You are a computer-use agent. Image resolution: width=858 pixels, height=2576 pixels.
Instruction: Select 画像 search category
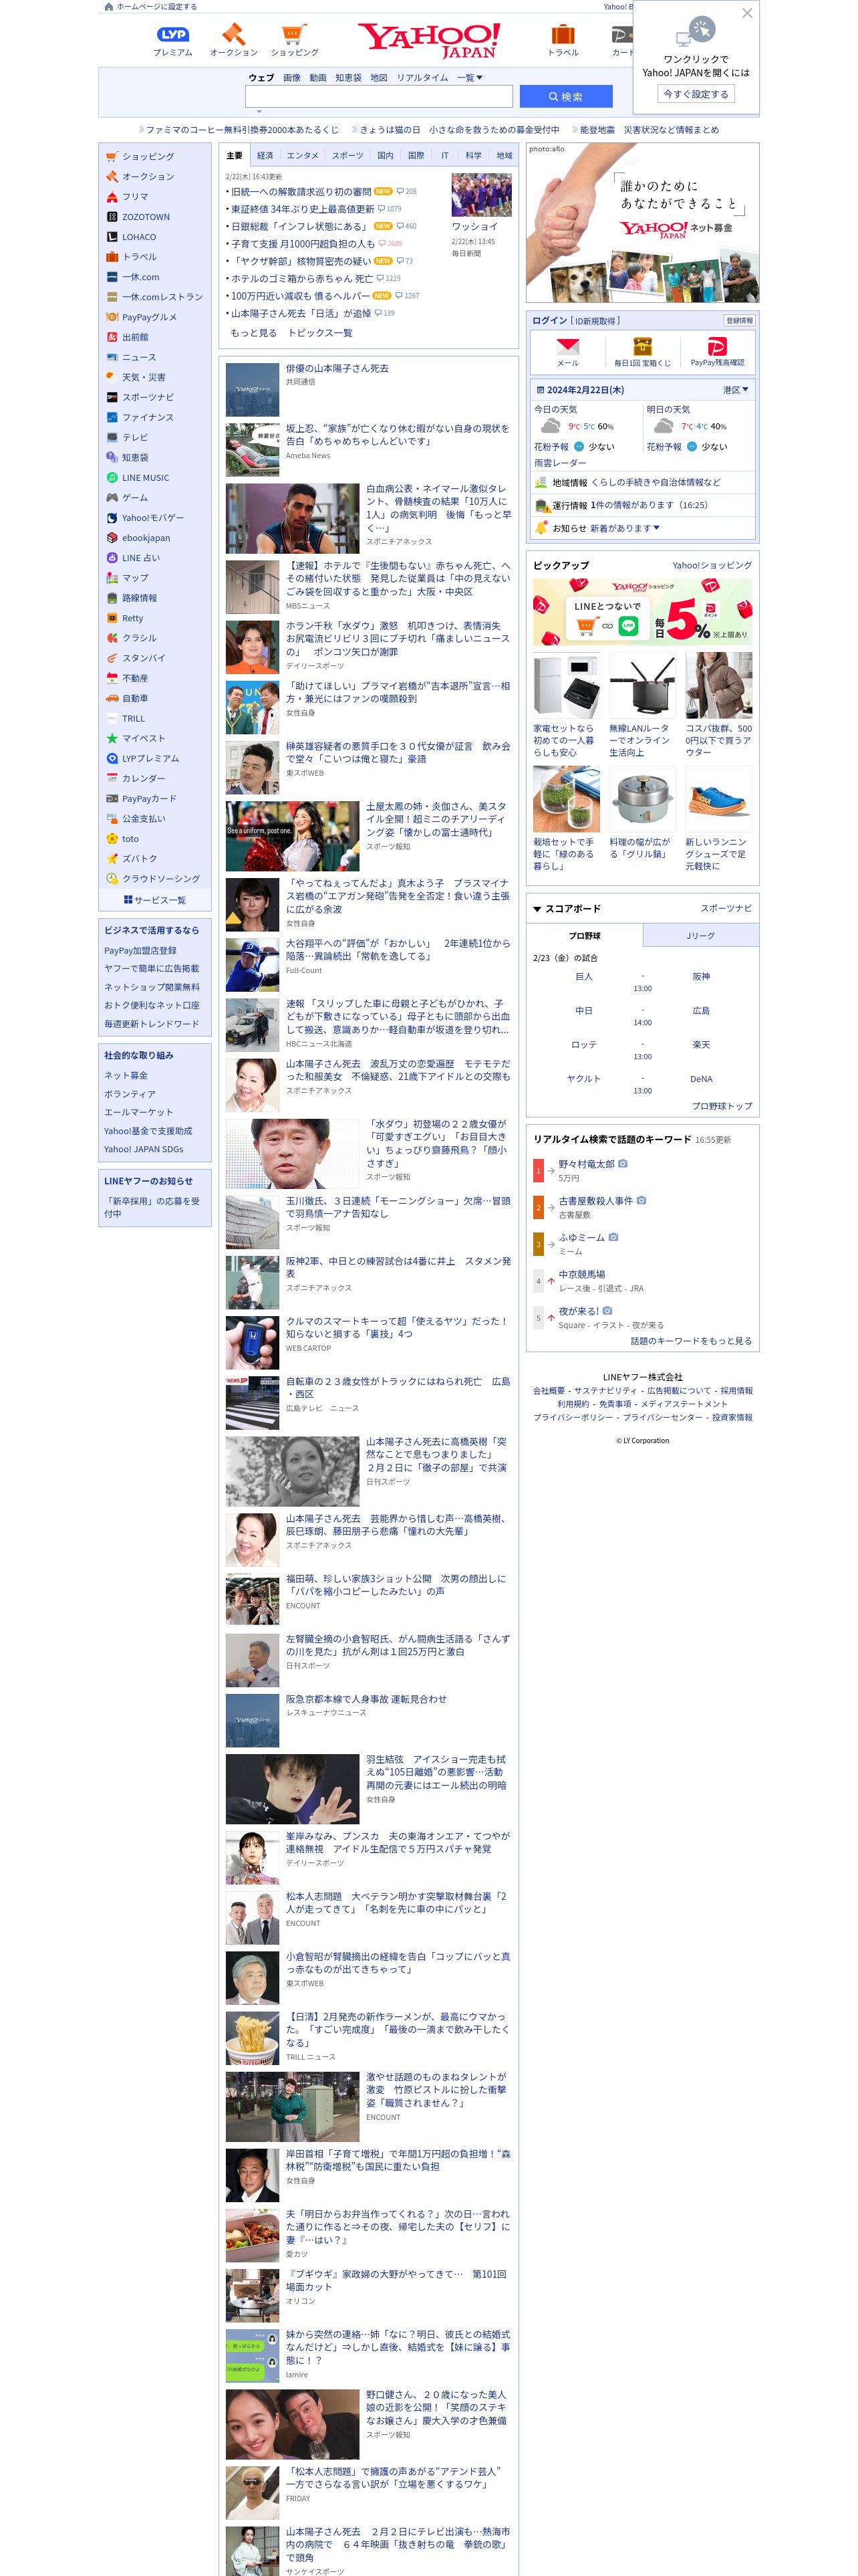(x=291, y=78)
